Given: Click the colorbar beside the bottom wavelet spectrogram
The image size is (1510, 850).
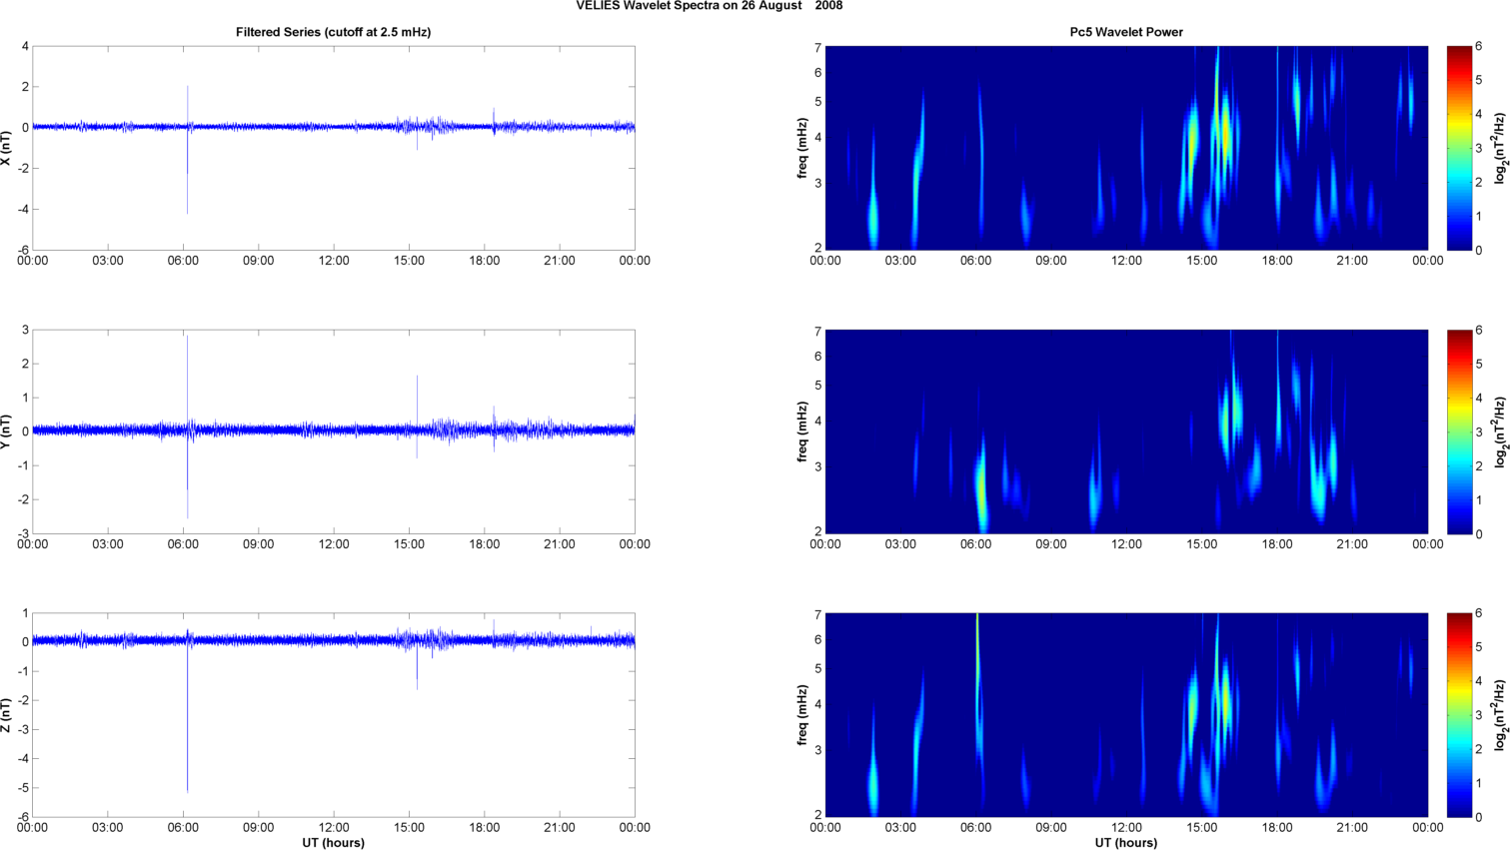Looking at the screenshot, I should (x=1459, y=715).
